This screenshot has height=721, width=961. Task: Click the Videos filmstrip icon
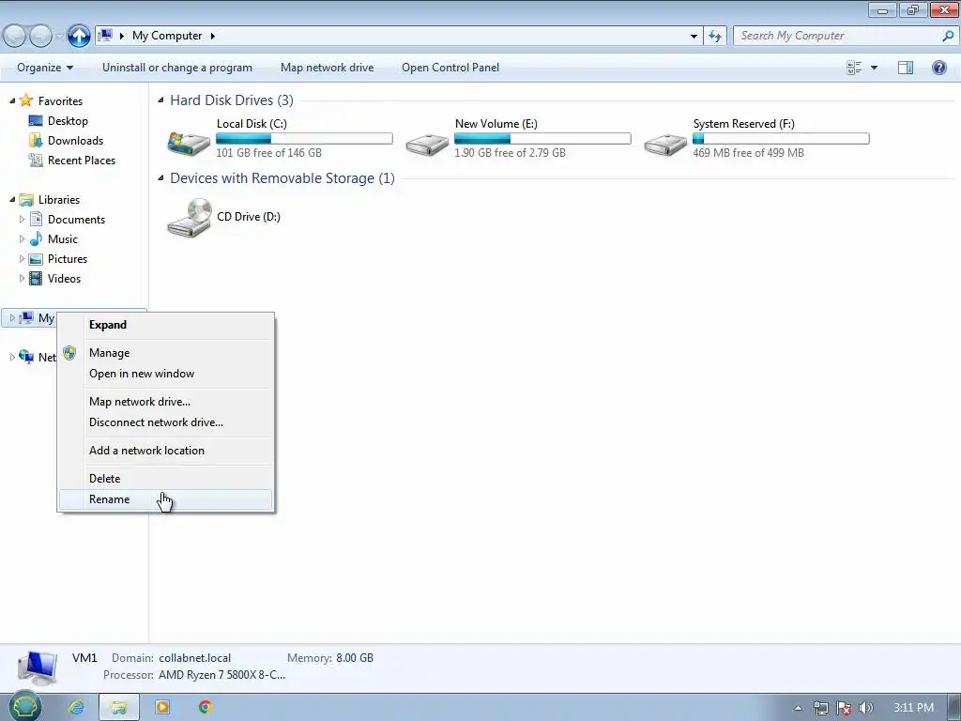pos(36,278)
